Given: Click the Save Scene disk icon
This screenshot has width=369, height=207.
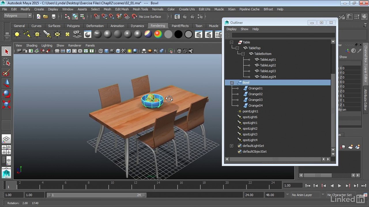Looking at the screenshot, I should pos(53,17).
